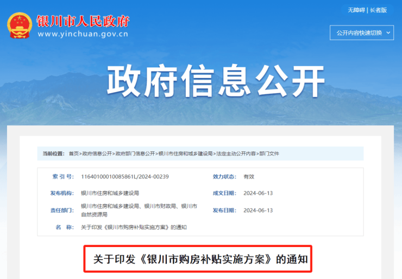Viewport: 402px width, 279px height.
Task: Click the article title 关于印发《银川市购房补贴实施方案》的通知
Action: [x=200, y=259]
